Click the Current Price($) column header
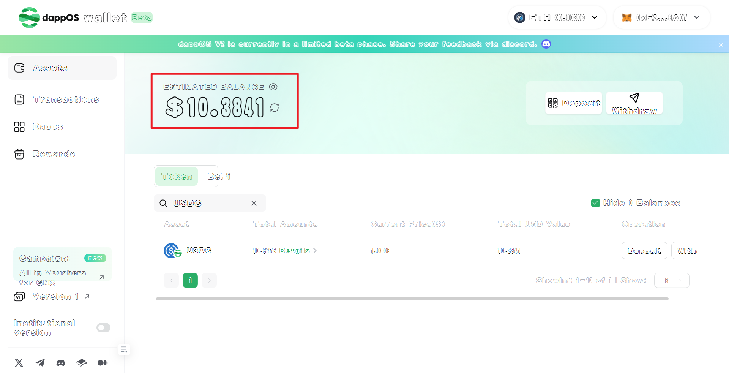729x373 pixels. point(408,224)
